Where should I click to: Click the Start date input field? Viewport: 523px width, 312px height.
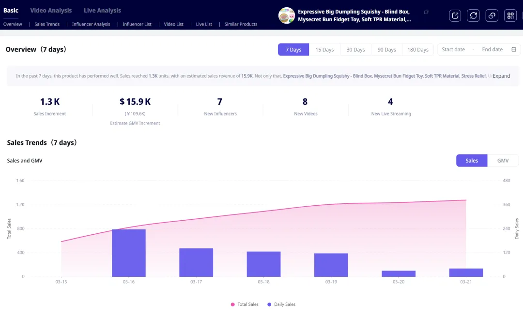(x=453, y=49)
